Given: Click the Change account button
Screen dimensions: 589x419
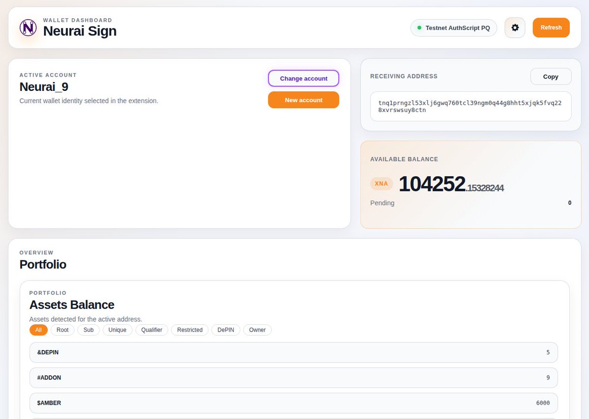Looking at the screenshot, I should [x=304, y=79].
